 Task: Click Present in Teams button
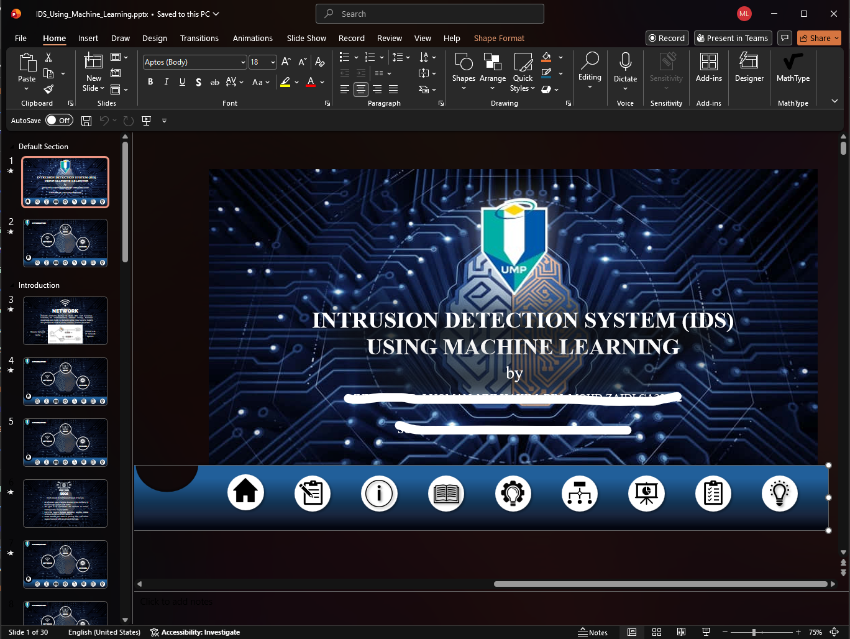[733, 39]
